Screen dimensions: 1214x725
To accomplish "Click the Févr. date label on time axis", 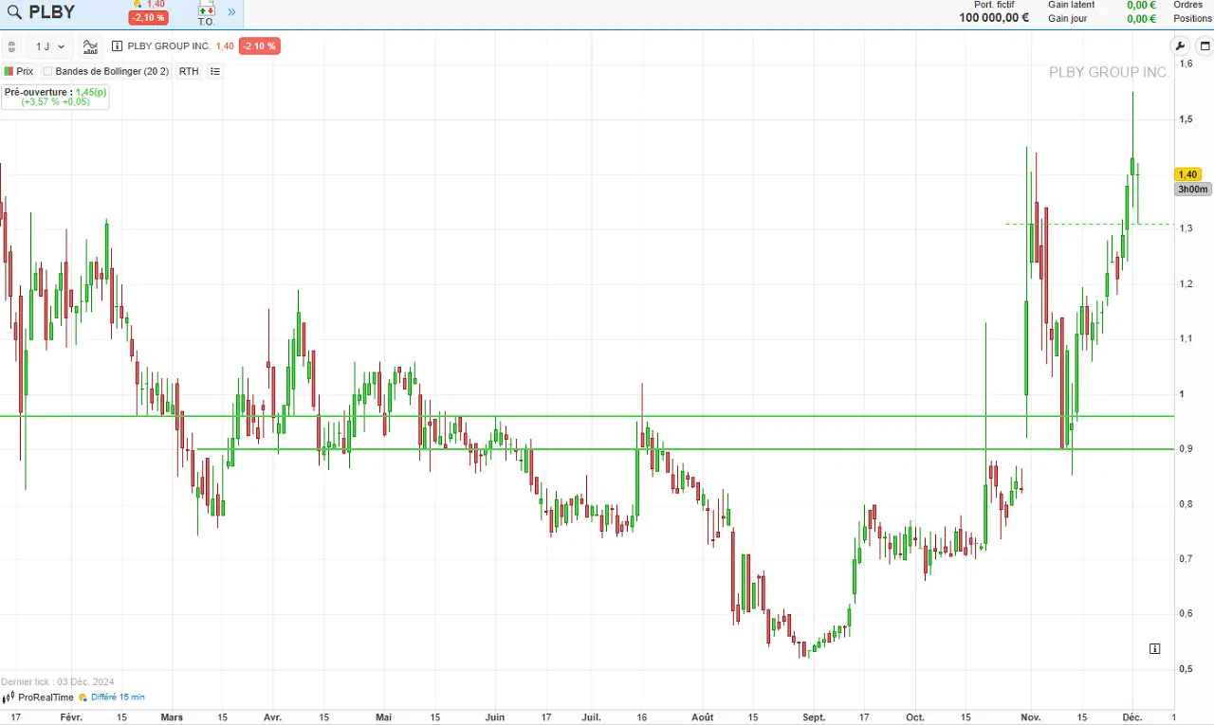I will point(71,717).
